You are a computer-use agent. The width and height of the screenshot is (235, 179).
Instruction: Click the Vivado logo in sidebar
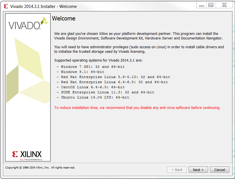pos(28,24)
